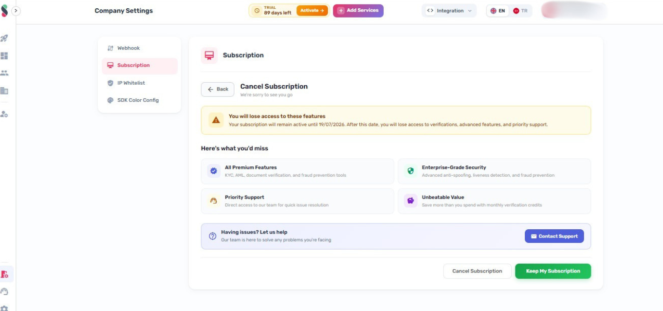Expand the left sidebar with the chevron
The image size is (663, 311).
(x=16, y=10)
